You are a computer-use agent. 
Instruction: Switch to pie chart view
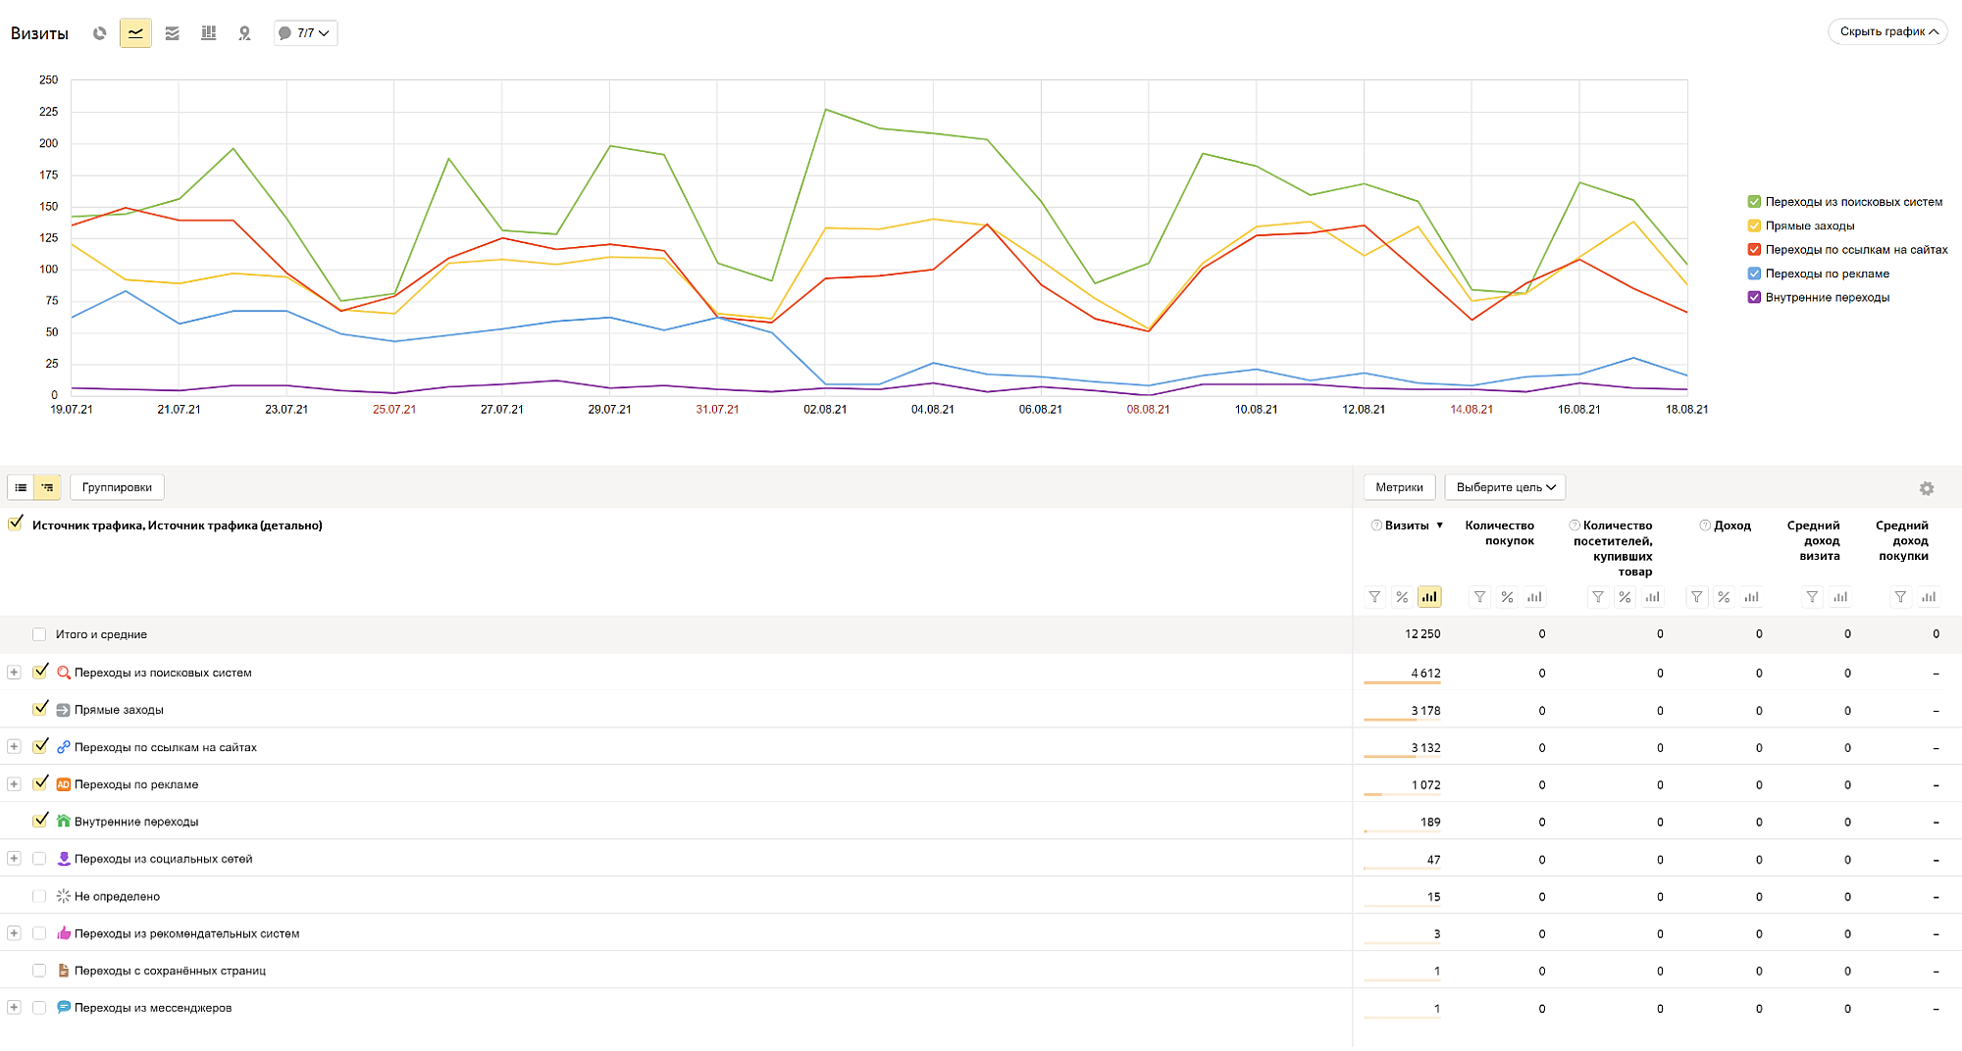click(x=99, y=33)
